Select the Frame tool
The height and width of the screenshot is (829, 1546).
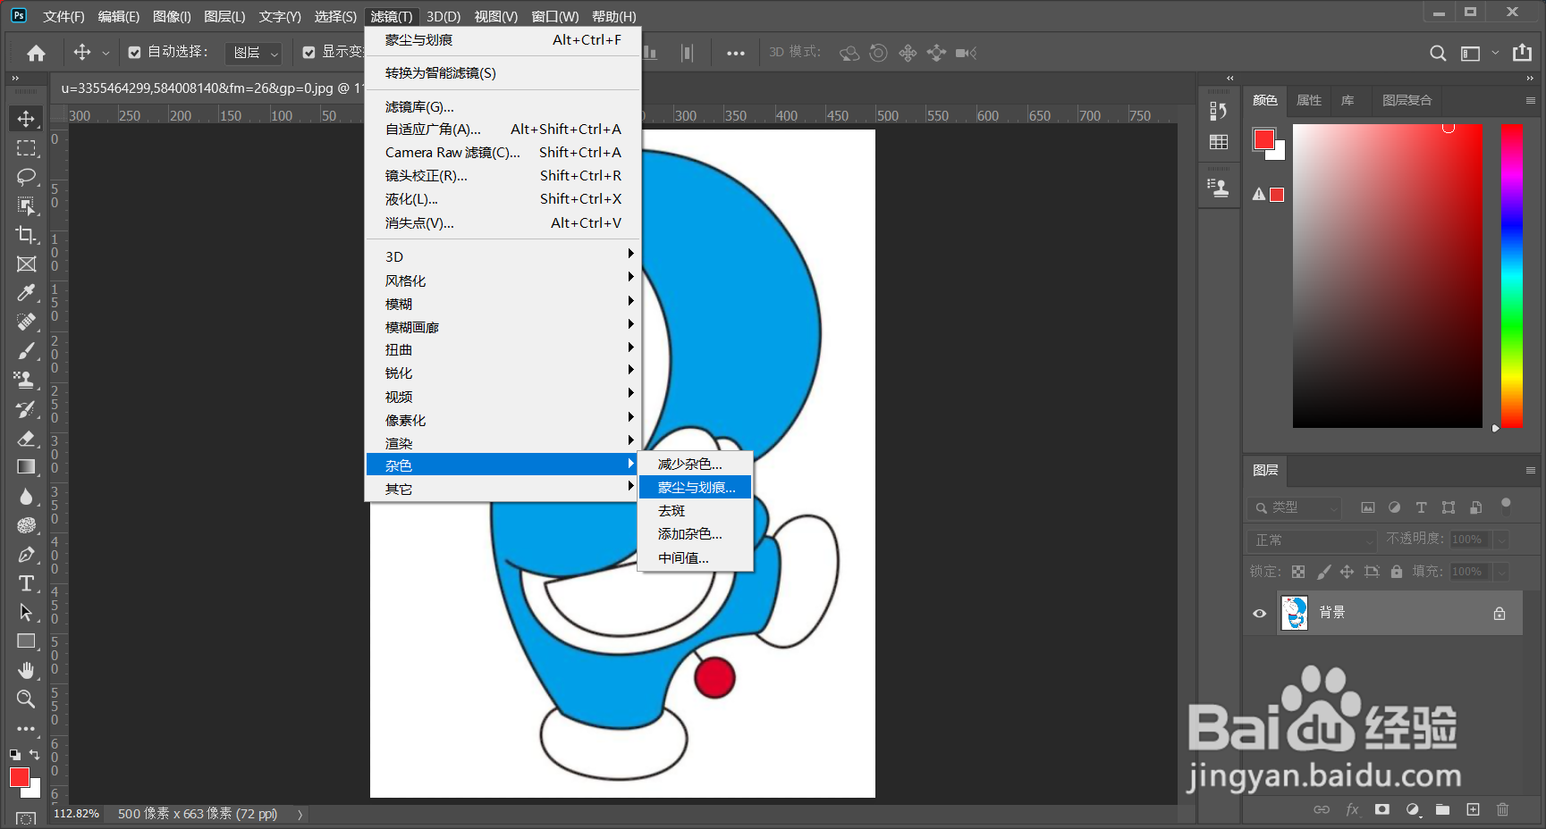click(x=26, y=264)
